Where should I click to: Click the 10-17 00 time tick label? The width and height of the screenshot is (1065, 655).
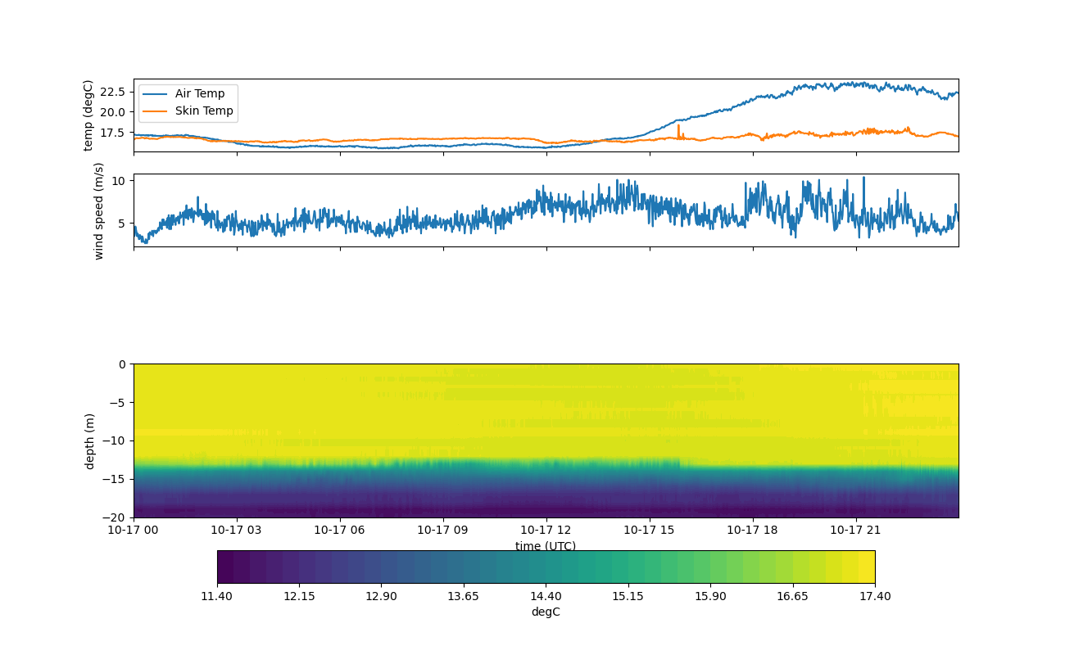coord(134,530)
